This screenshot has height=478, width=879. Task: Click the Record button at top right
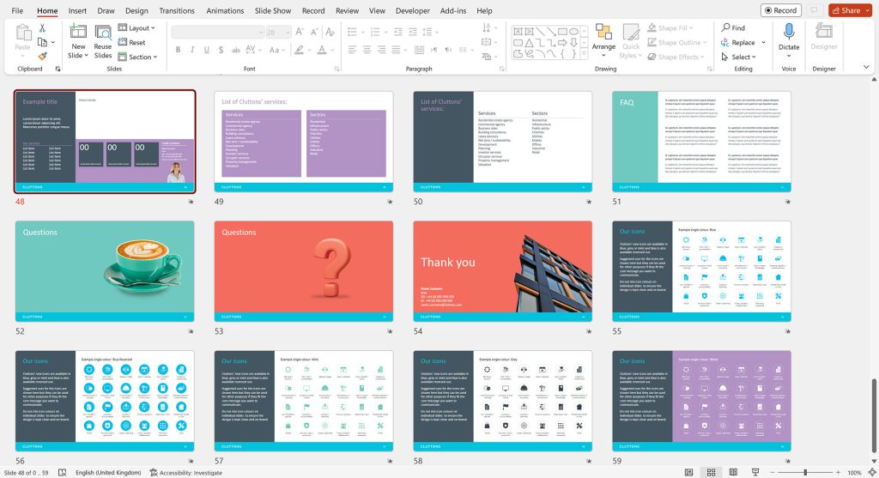781,10
